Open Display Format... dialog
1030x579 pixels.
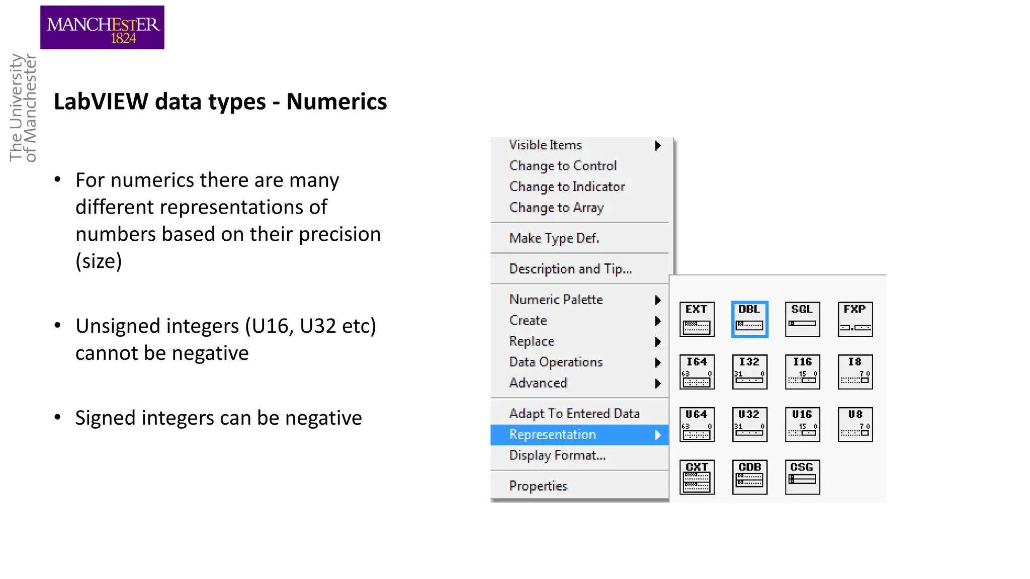[x=580, y=455]
